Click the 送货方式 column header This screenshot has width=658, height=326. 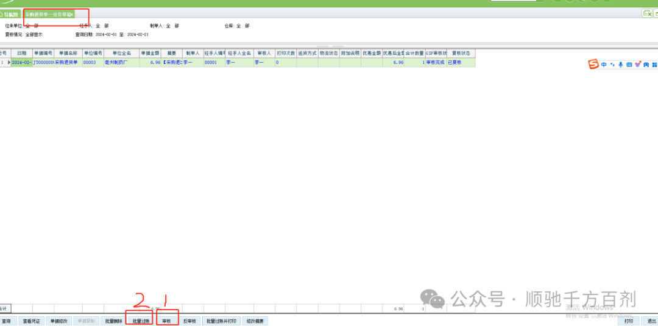(307, 53)
